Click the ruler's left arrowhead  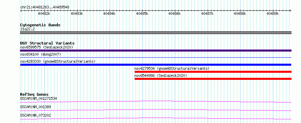[21, 11]
